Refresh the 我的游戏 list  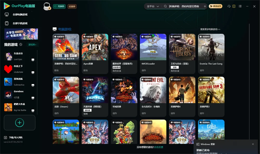(x=21, y=44)
